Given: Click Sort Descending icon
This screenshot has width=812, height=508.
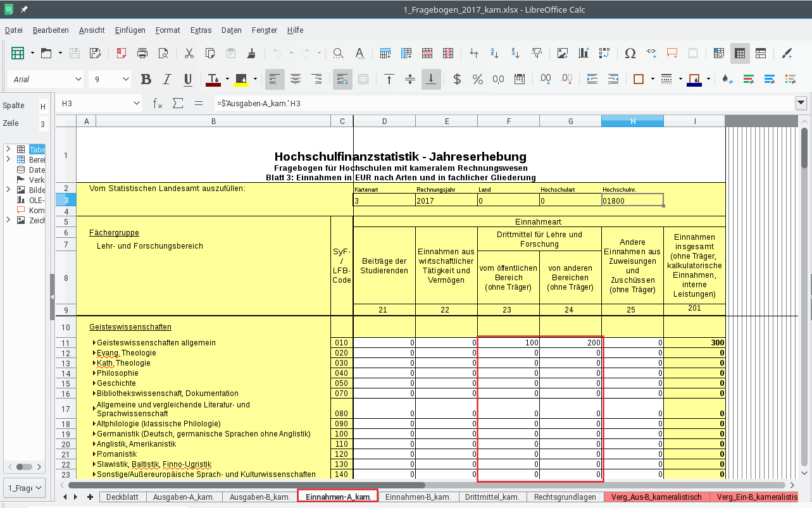Looking at the screenshot, I should [516, 53].
